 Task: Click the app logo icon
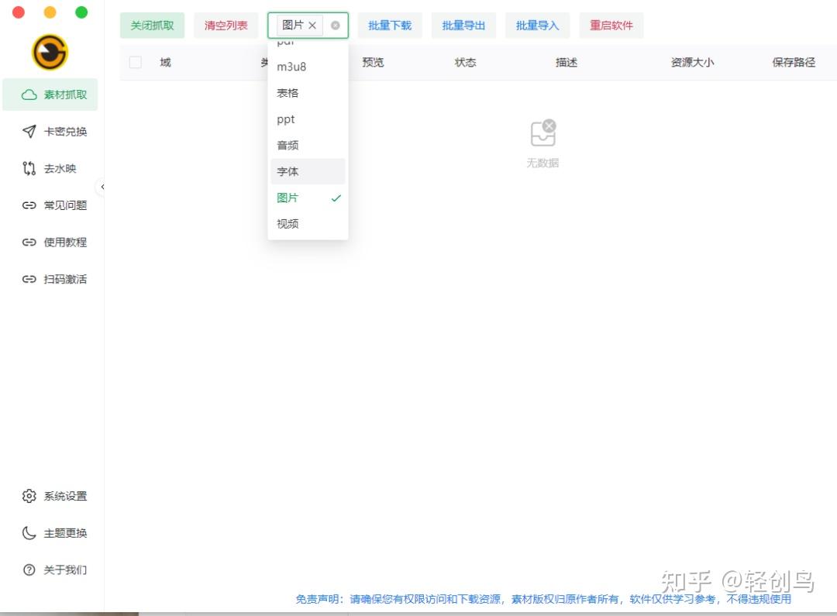(x=50, y=53)
